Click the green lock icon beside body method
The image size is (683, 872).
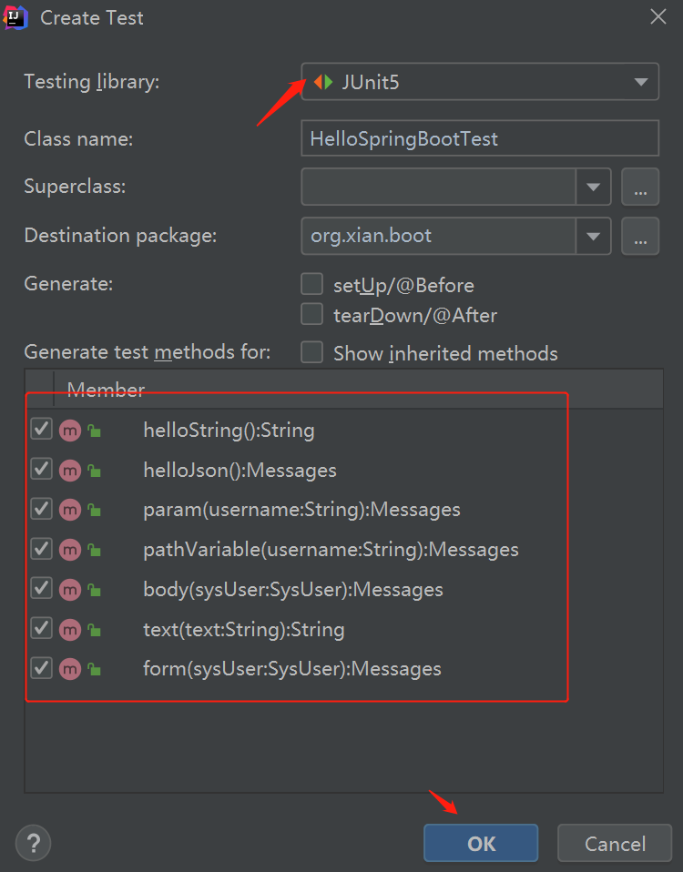pos(94,590)
